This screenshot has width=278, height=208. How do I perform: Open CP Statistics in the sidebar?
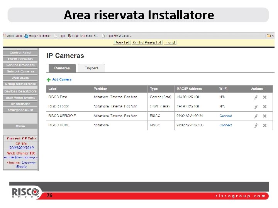[x=20, y=104]
